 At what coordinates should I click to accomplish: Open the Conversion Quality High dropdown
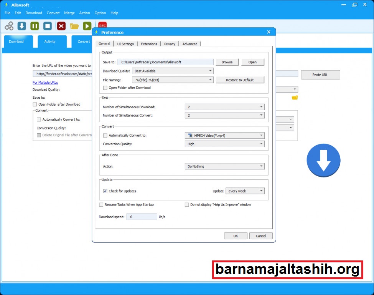(x=224, y=144)
